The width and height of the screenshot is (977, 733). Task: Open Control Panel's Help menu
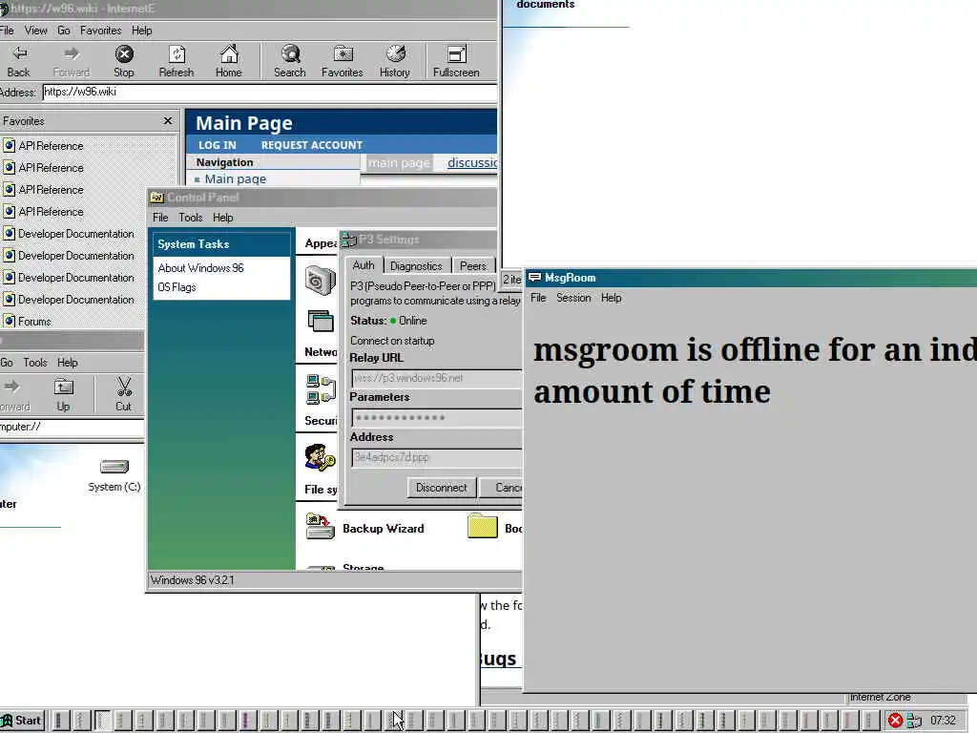click(222, 218)
